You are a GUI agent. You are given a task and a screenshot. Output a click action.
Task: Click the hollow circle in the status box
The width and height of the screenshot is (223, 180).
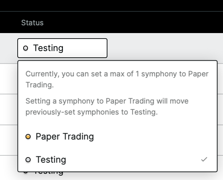[x=25, y=48]
